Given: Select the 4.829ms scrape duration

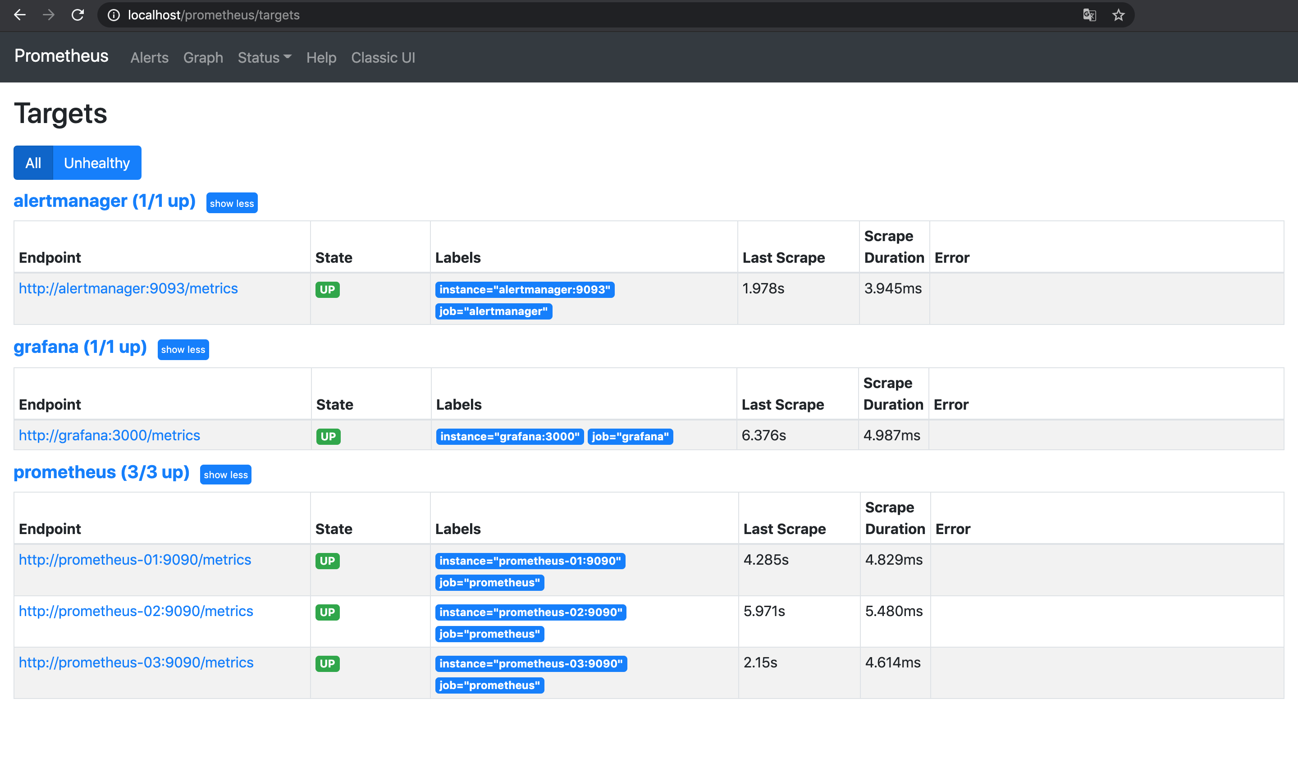Looking at the screenshot, I should pos(894,560).
